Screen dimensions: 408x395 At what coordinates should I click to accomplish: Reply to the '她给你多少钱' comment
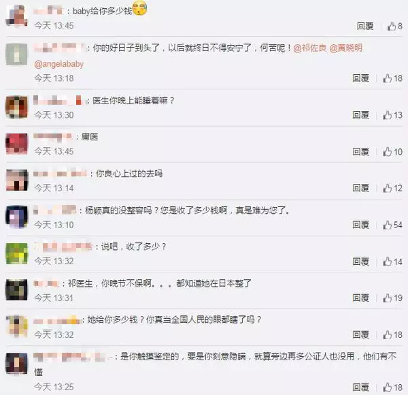pyautogui.click(x=360, y=335)
